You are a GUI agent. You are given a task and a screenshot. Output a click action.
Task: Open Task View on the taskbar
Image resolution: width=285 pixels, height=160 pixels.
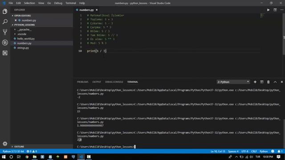pyautogui.click(x=19, y=157)
